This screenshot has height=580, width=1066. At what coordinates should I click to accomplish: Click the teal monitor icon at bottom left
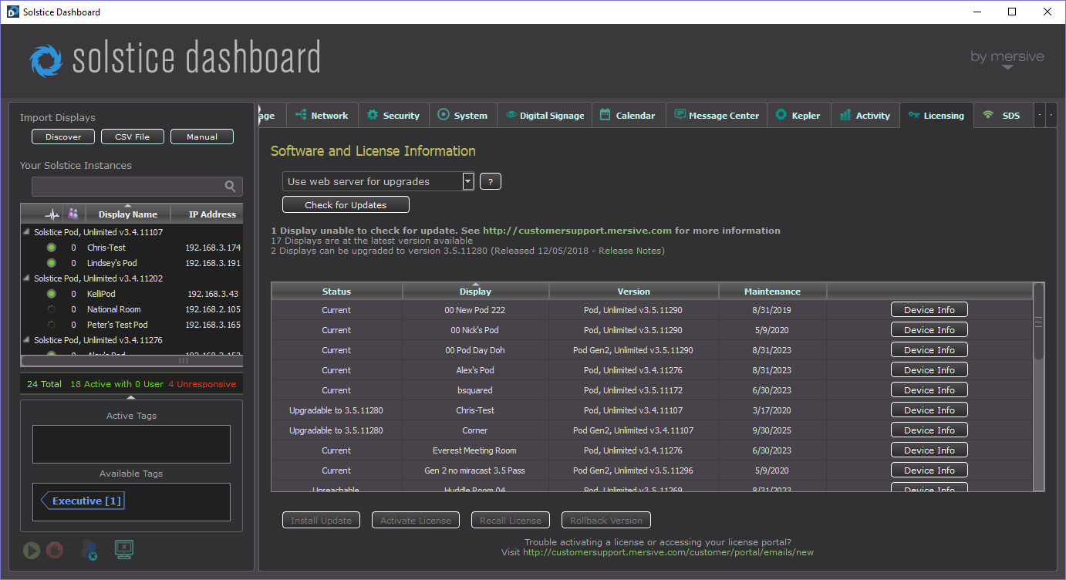click(x=124, y=550)
